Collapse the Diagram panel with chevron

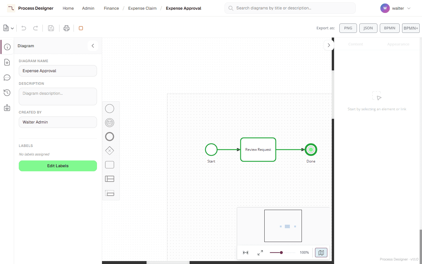[x=93, y=46]
